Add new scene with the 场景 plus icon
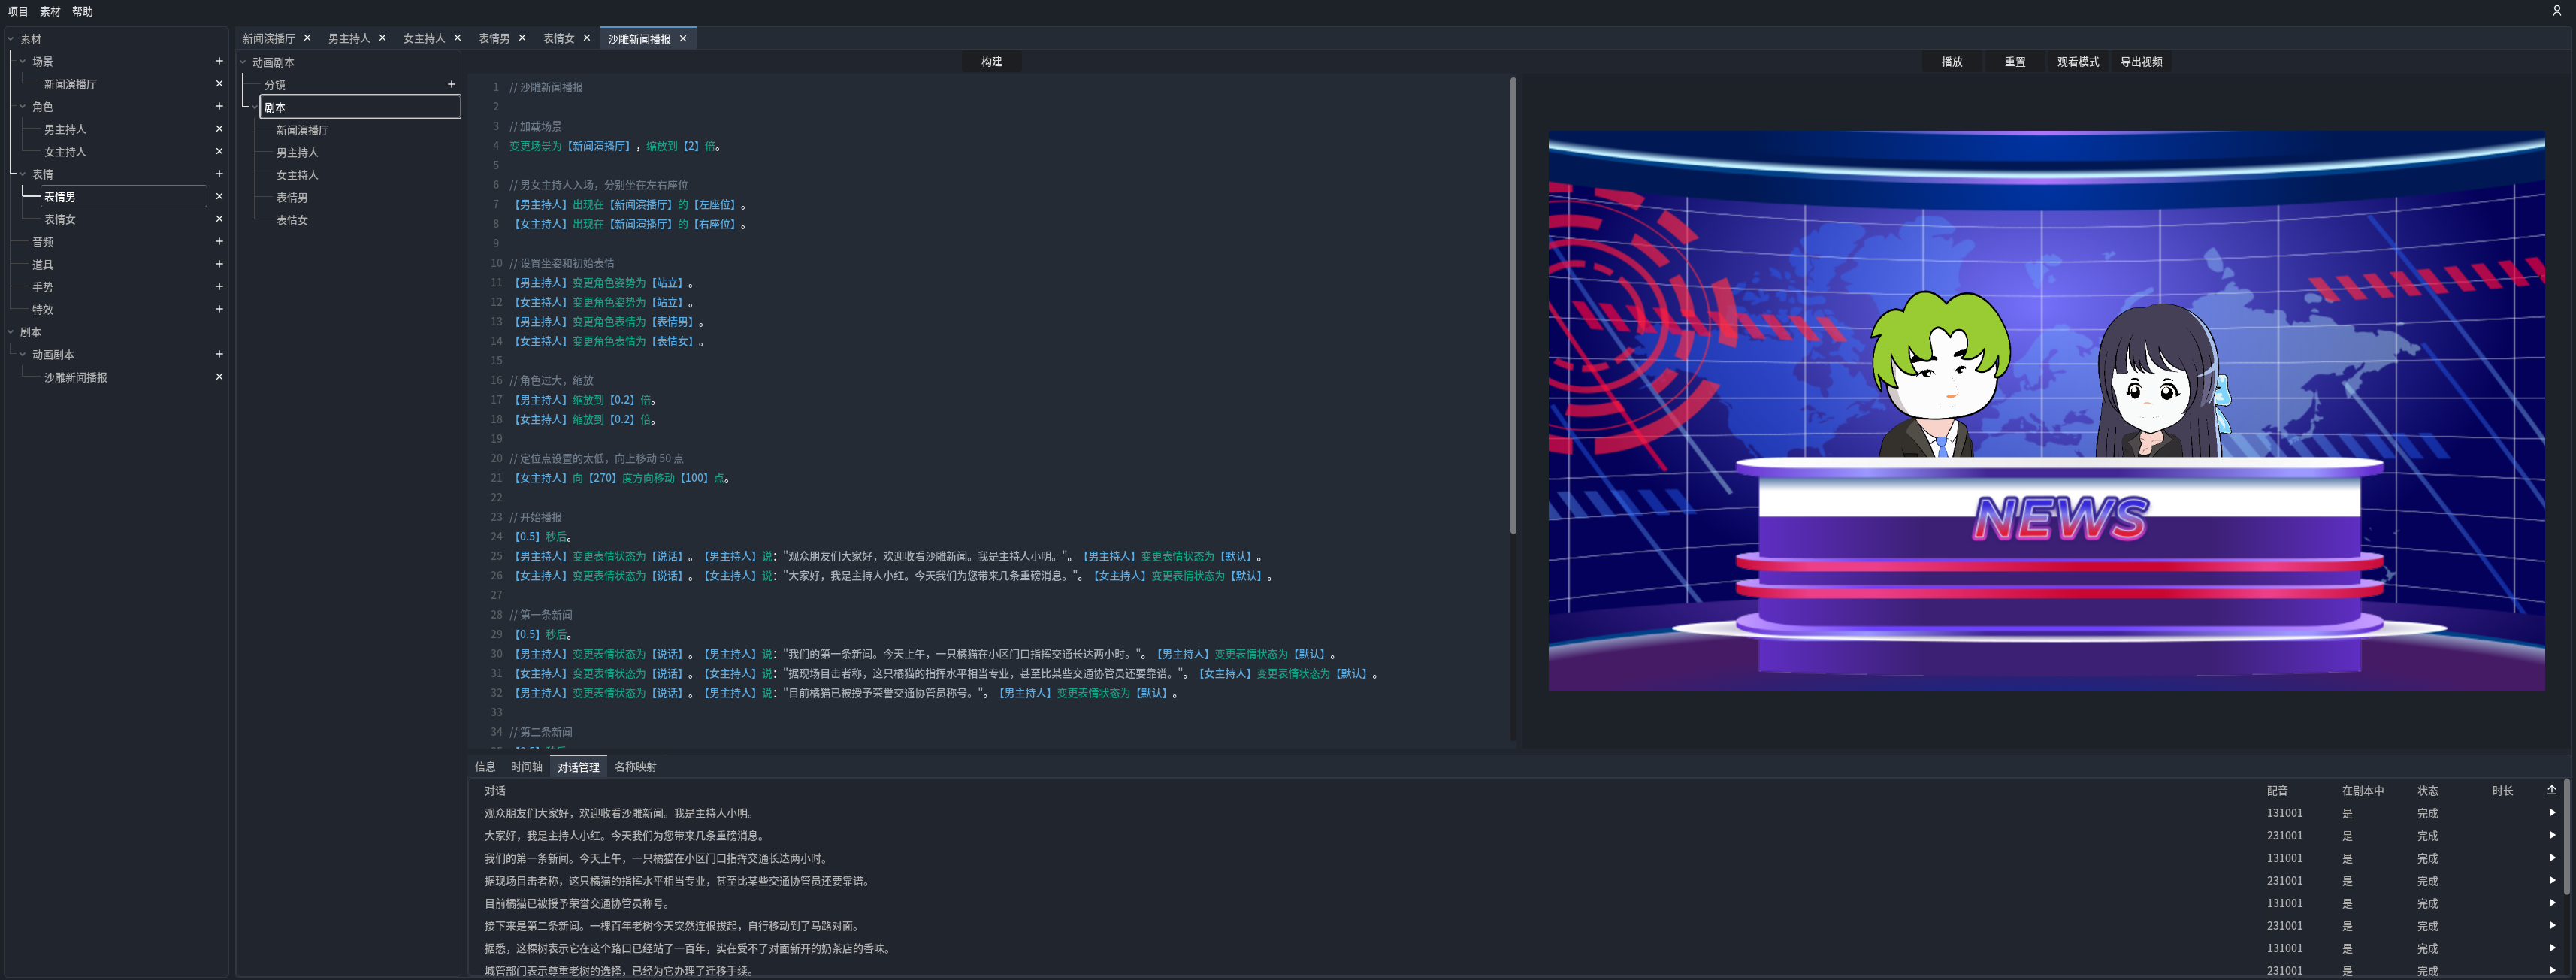The width and height of the screenshot is (2576, 980). point(219,61)
